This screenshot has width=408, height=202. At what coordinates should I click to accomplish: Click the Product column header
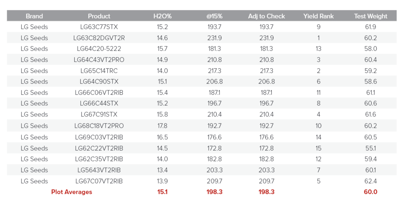click(99, 16)
